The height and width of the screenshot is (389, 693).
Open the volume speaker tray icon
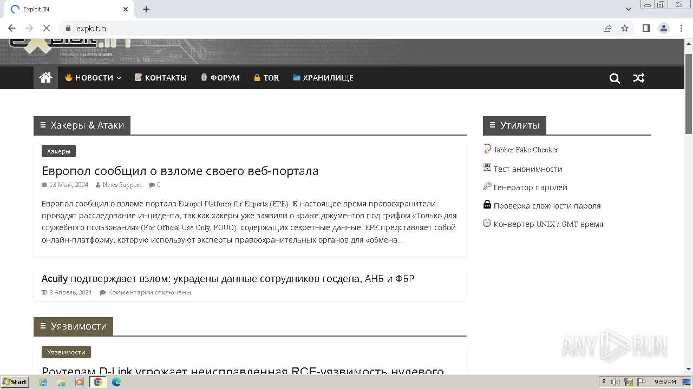[x=616, y=382]
